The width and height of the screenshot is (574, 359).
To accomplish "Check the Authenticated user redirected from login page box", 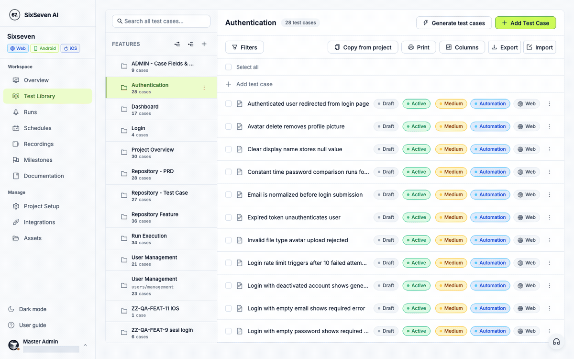I will coord(228,104).
